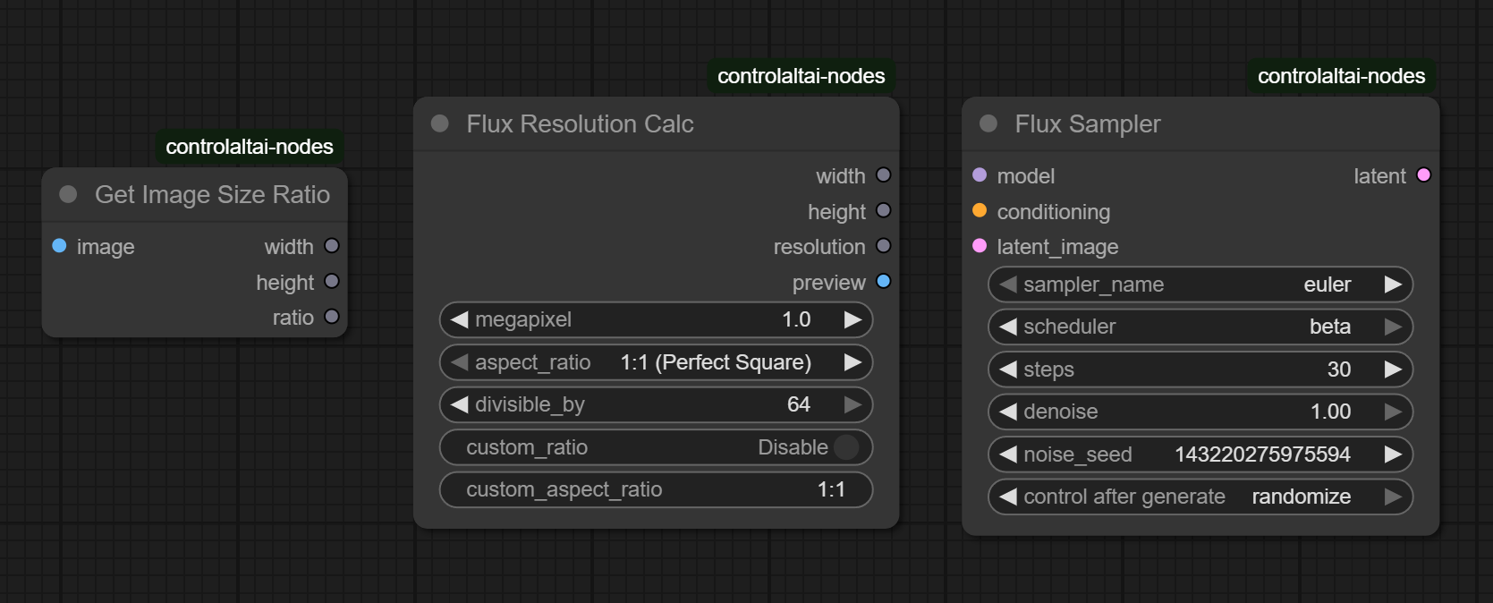Decrease megapixel with left arrow
1493x603 pixels.
pos(460,319)
